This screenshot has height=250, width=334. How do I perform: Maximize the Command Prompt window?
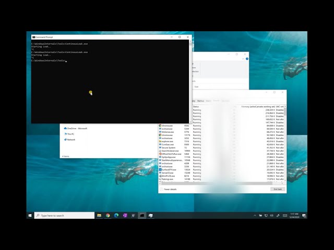[180, 37]
